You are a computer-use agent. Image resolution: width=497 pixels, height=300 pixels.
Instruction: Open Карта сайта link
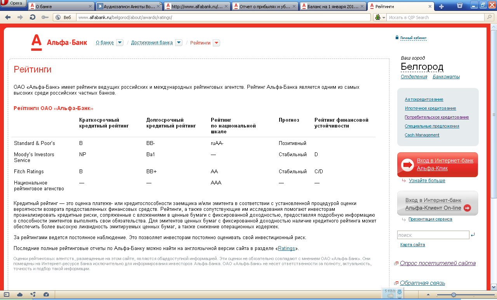(x=413, y=245)
